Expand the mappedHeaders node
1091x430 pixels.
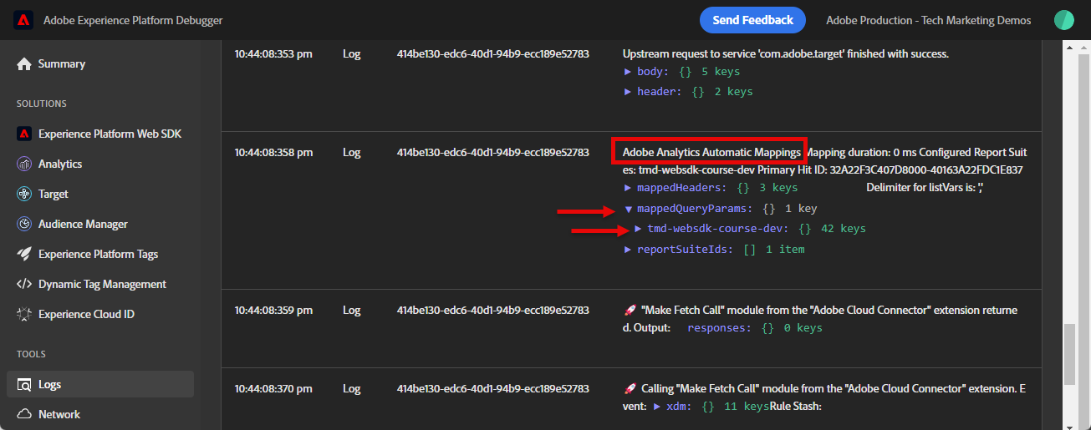[628, 189]
